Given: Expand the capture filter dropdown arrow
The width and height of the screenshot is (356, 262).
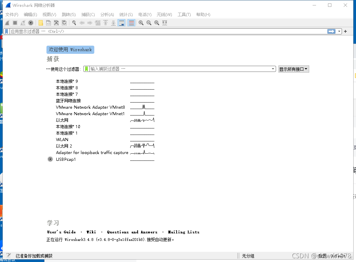Looking at the screenshot, I should tap(273, 69).
